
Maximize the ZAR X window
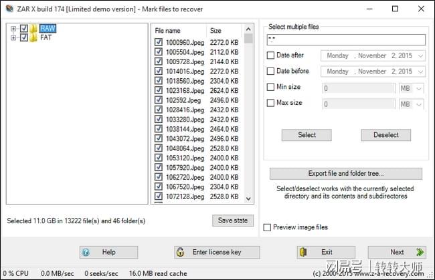point(395,9)
